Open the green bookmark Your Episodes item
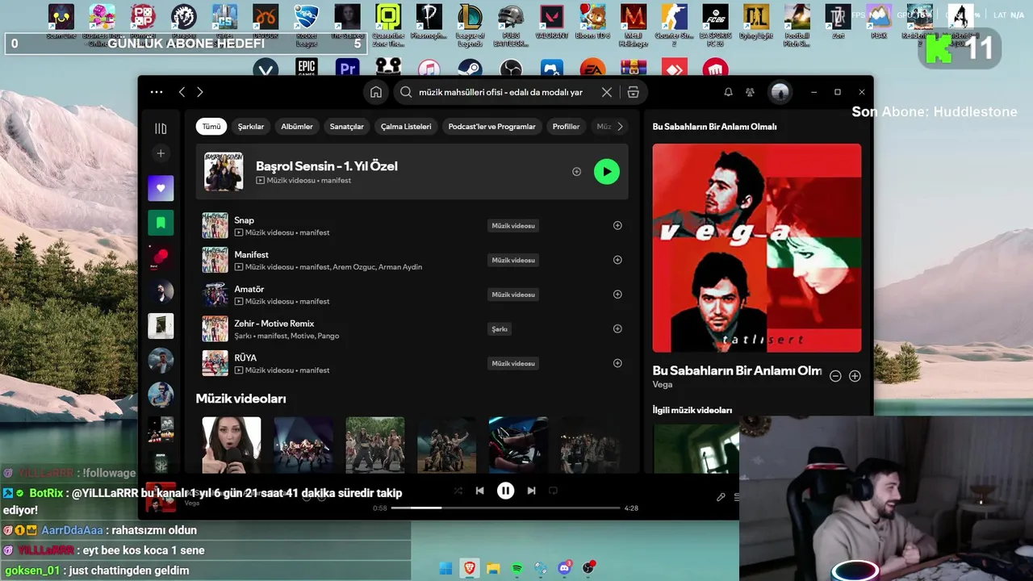Viewport: 1033px width, 581px height. coord(161,223)
